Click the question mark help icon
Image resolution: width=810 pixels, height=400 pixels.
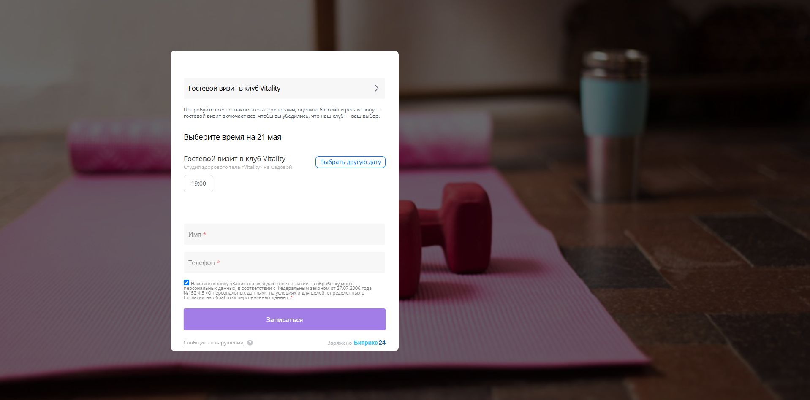pos(250,343)
